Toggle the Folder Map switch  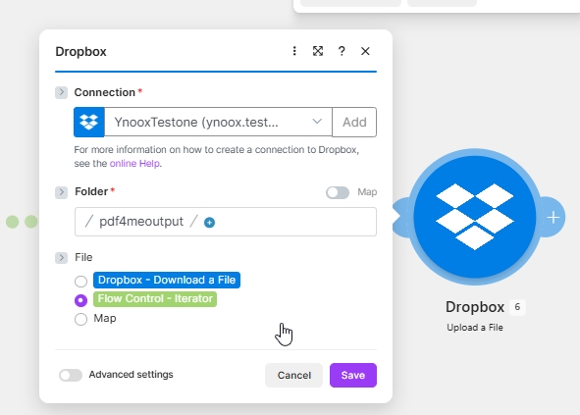pos(338,192)
